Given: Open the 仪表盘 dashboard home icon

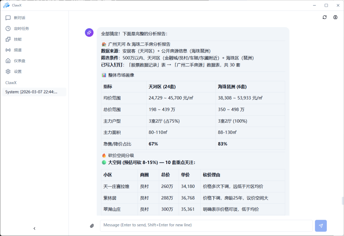Looking at the screenshot, I should pyautogui.click(x=8, y=61).
